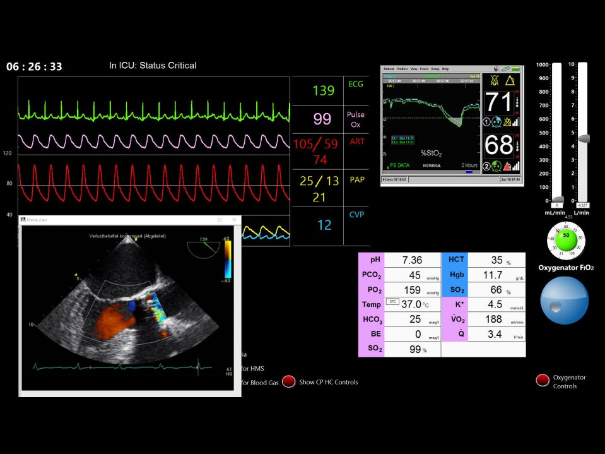Toggle the Oxygenator Controls indicator

[x=541, y=380]
